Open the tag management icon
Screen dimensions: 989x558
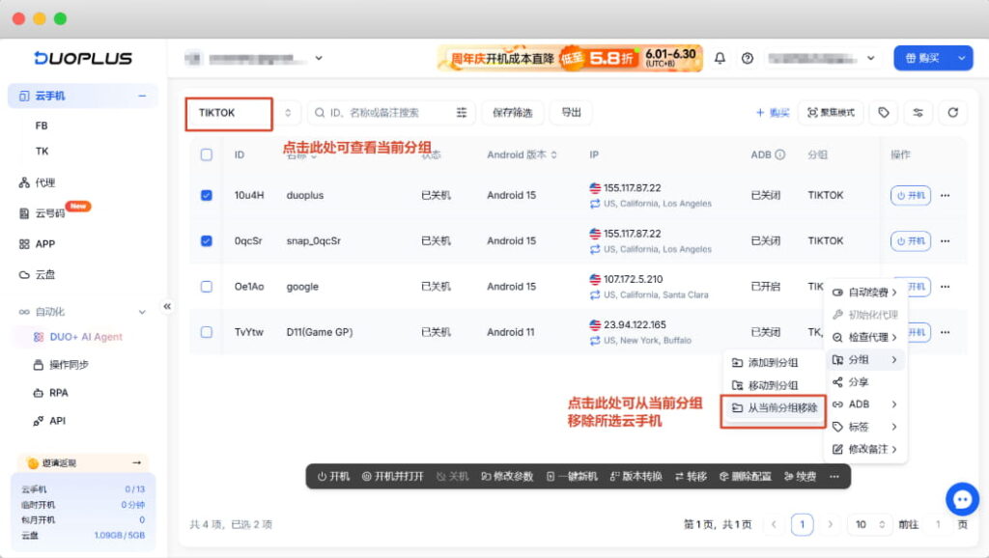(884, 112)
